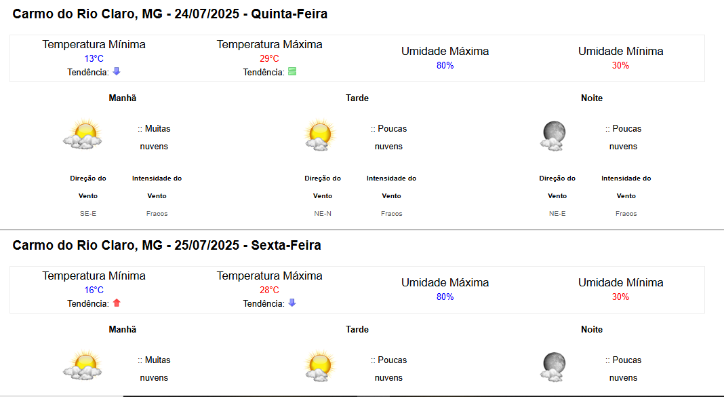Click the blue down arrow for 13°C trend

[117, 71]
